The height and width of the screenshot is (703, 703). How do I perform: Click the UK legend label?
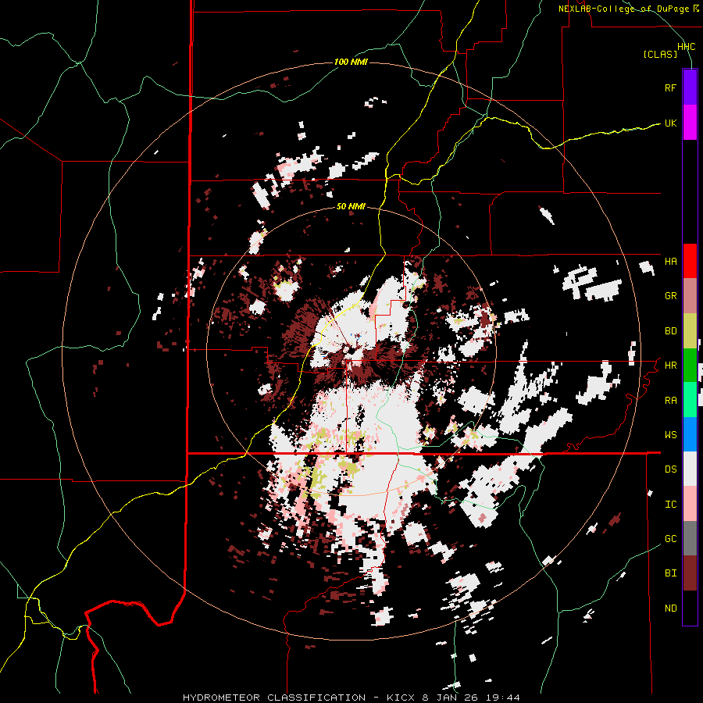click(670, 123)
